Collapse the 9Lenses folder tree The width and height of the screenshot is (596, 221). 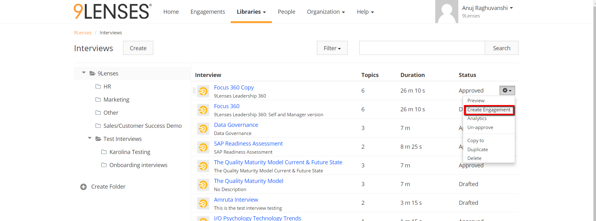coord(84,73)
